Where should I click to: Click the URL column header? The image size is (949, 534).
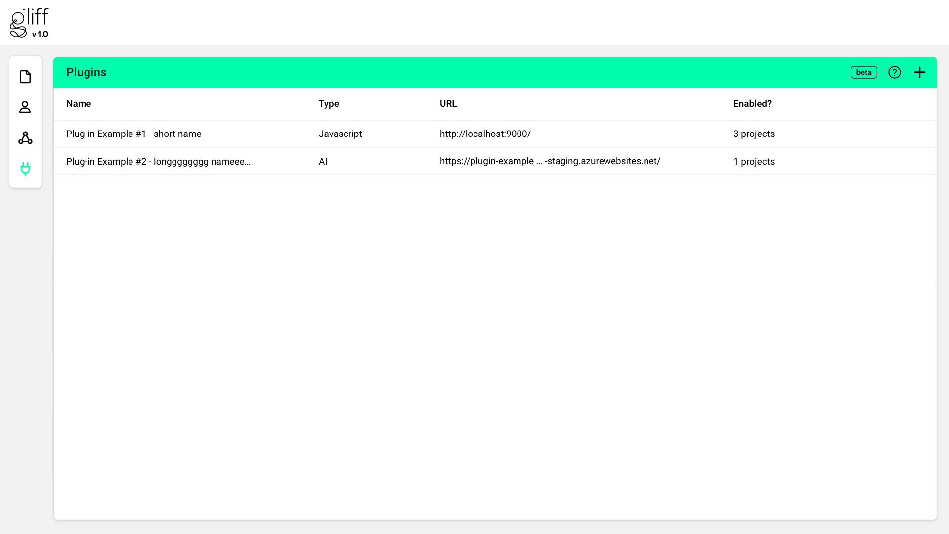point(448,104)
